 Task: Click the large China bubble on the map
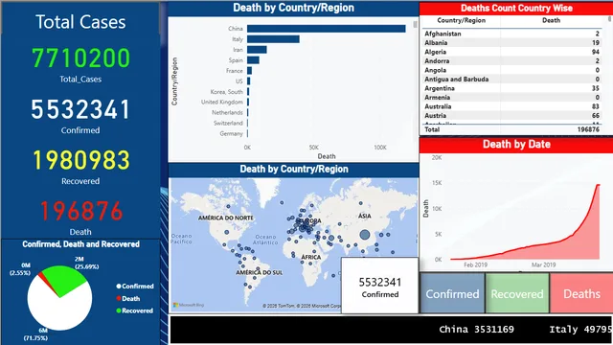364,235
